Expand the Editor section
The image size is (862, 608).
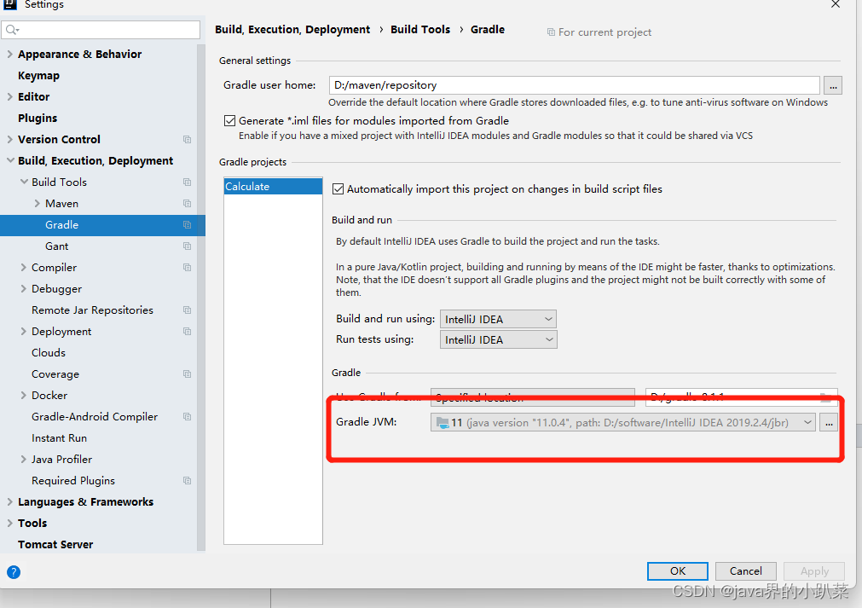pyautogui.click(x=10, y=96)
